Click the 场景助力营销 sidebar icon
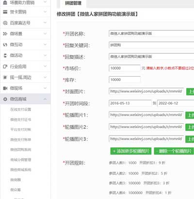The image size is (194, 199). click(5, 2)
